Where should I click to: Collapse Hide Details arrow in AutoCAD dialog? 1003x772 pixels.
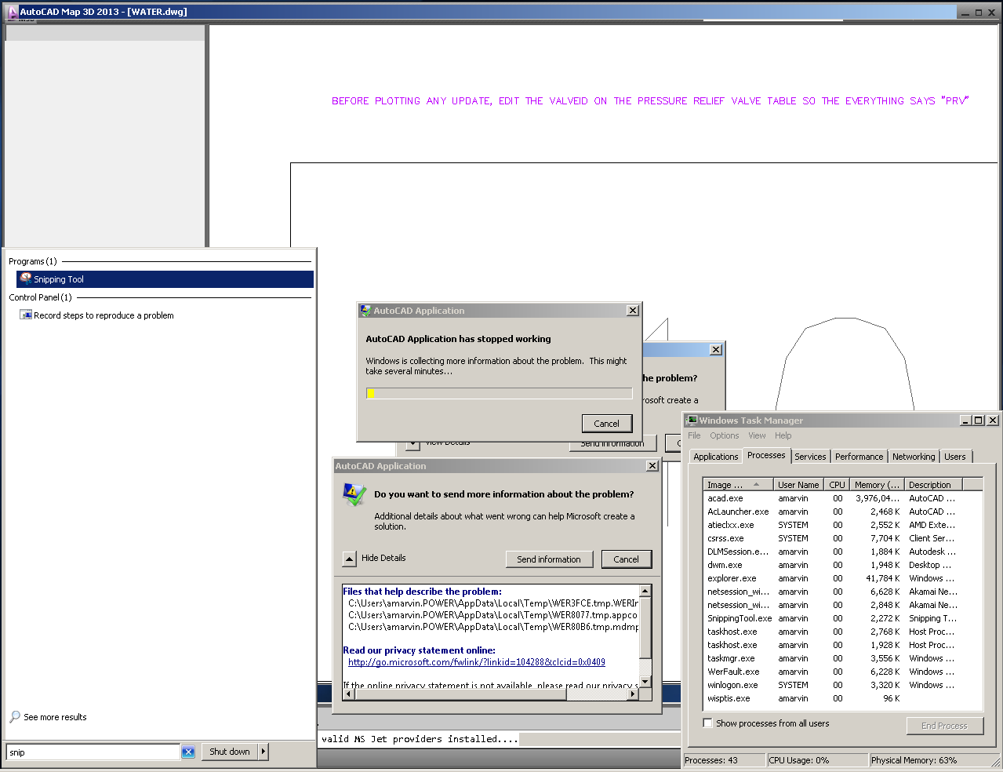[350, 559]
